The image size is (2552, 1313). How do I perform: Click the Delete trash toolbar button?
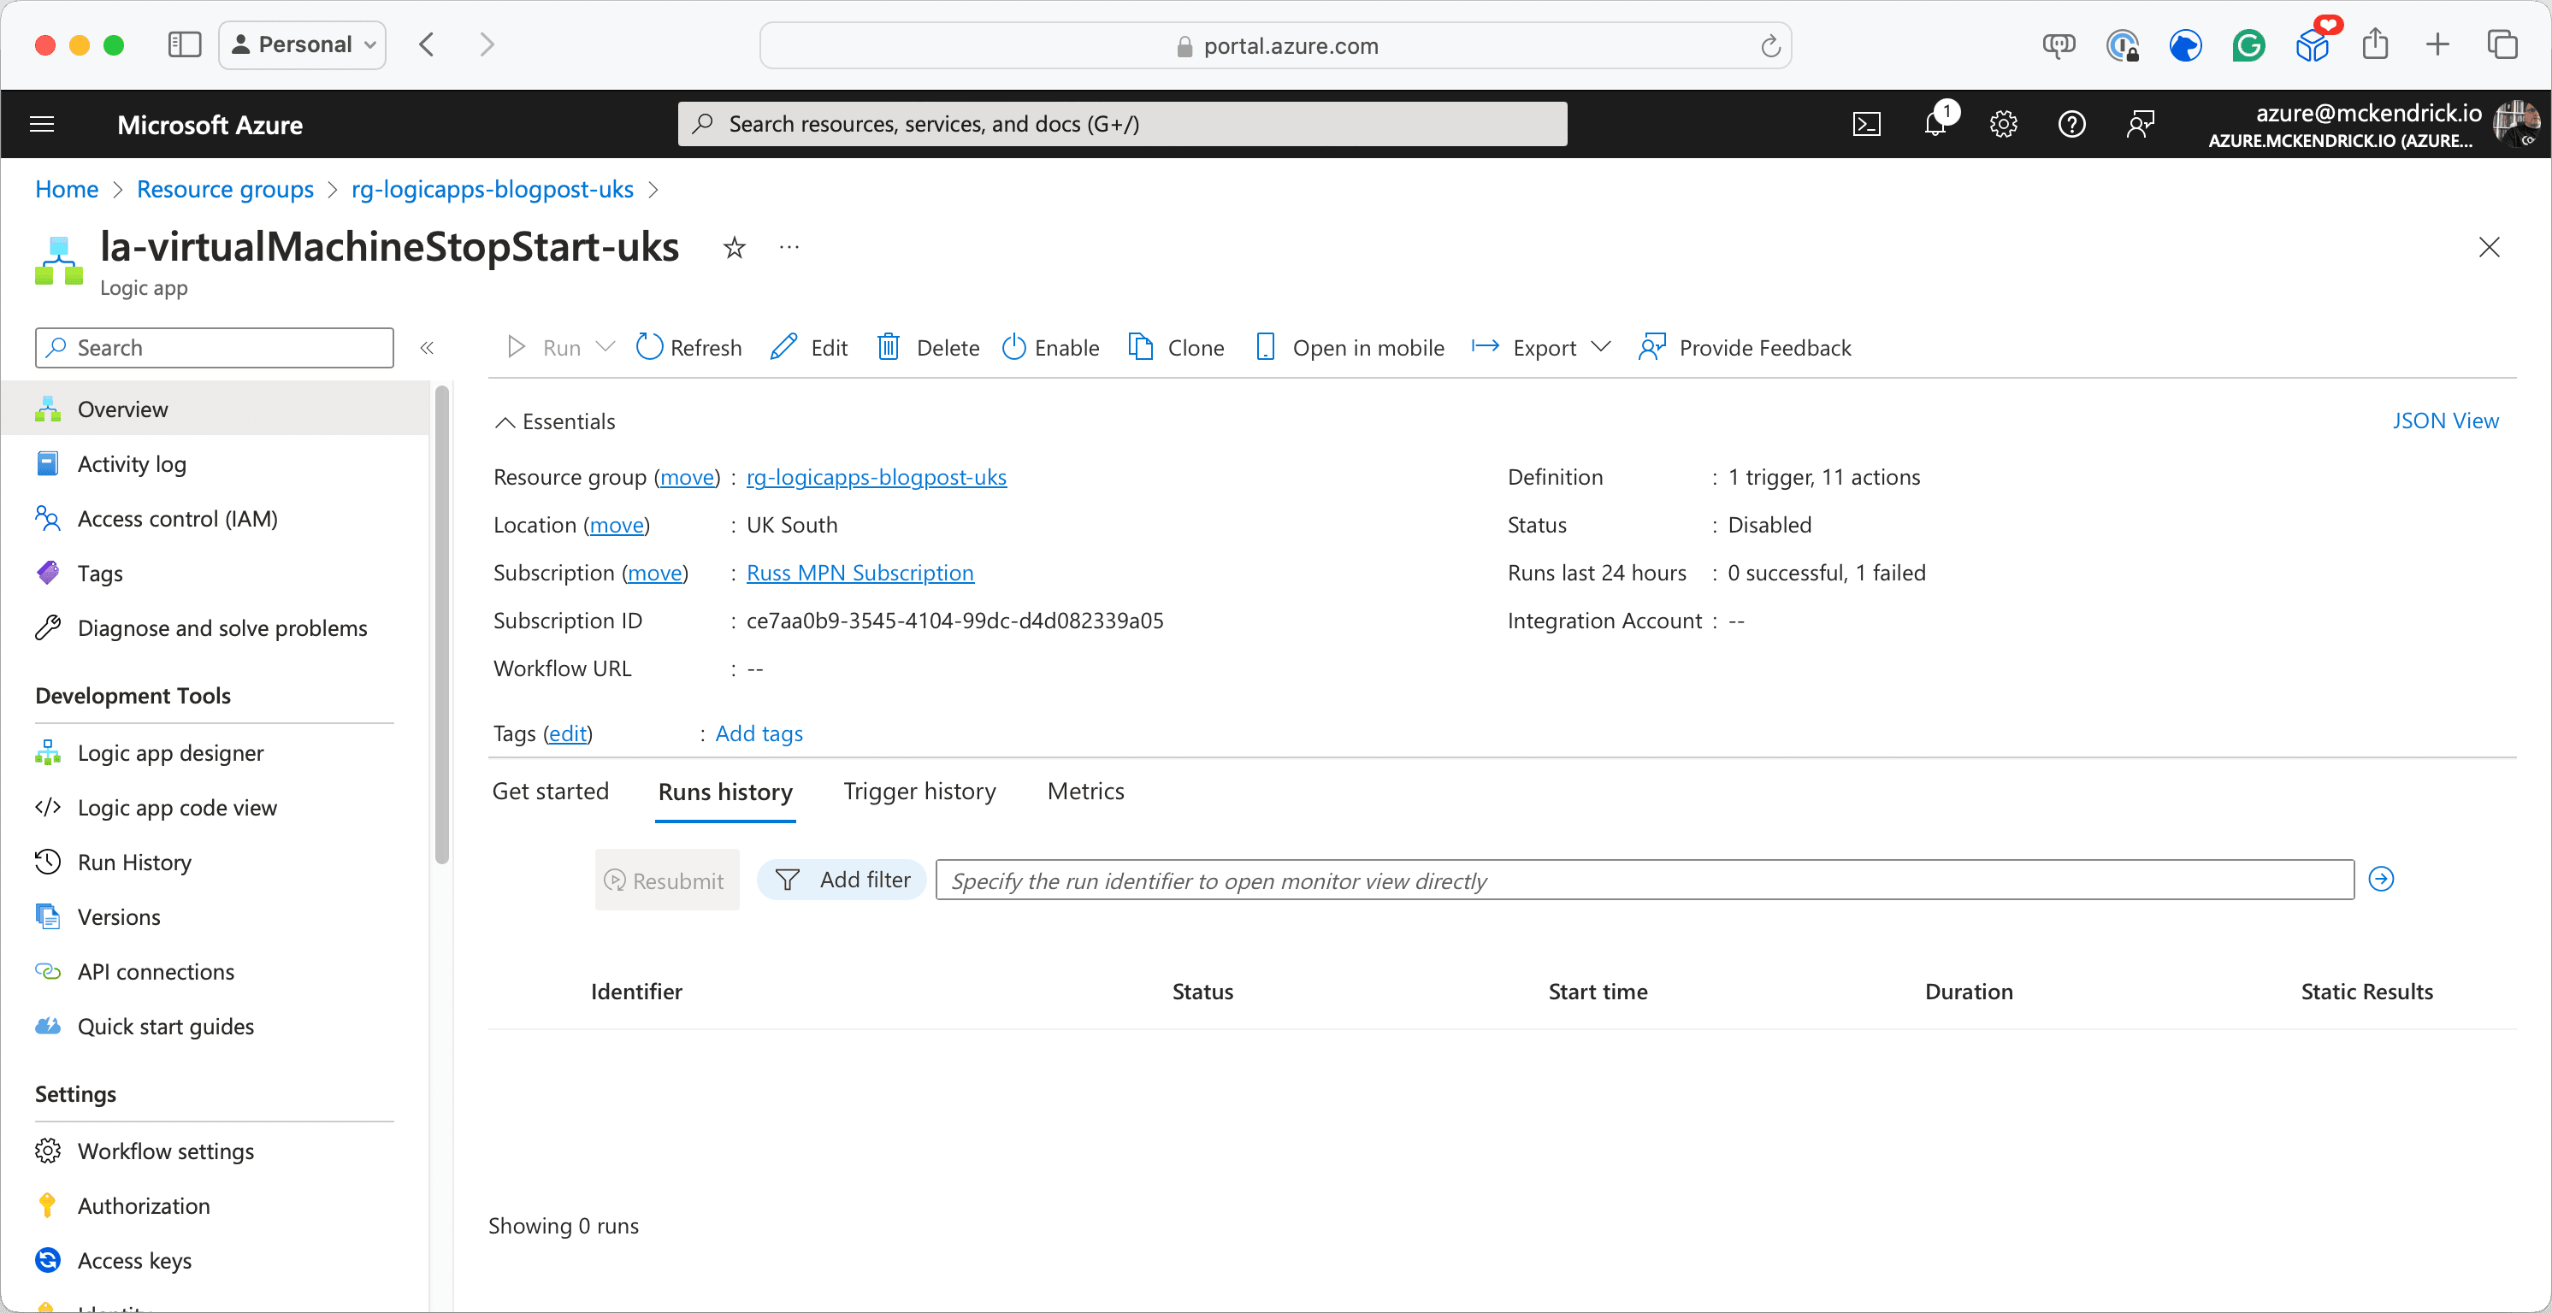[x=928, y=348]
